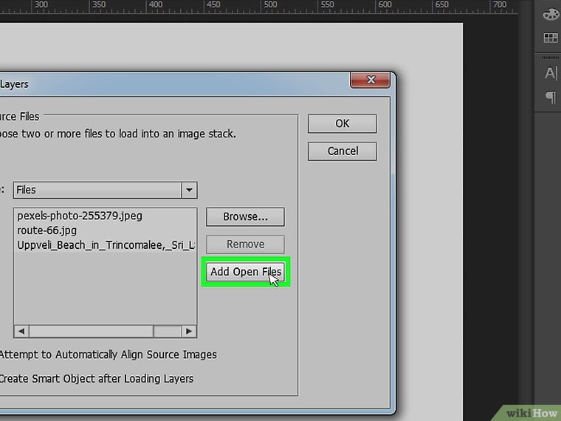The height and width of the screenshot is (421, 561).
Task: Click the Cancel button
Action: (343, 151)
